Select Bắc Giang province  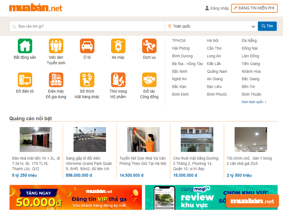pyautogui.click(x=250, y=79)
